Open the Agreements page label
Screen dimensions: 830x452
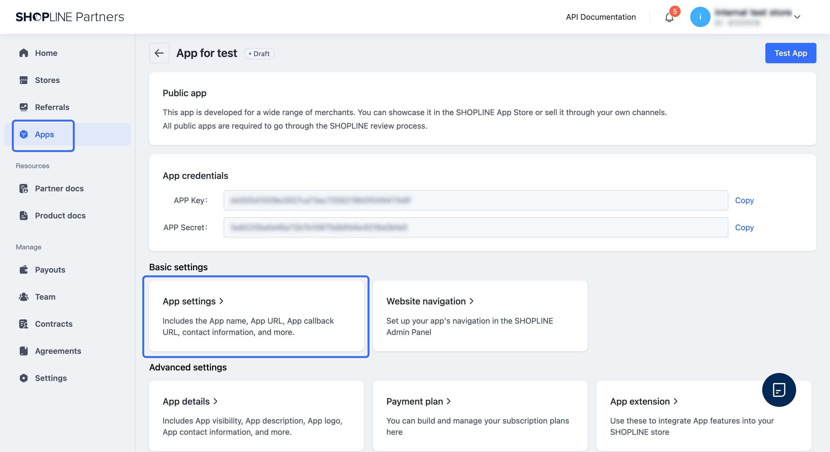pyautogui.click(x=58, y=351)
